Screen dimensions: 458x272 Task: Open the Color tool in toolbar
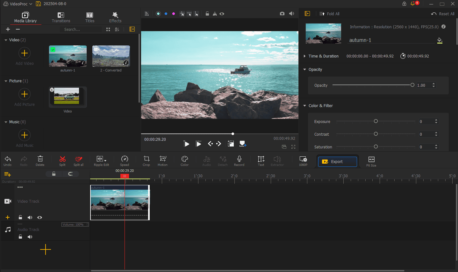pos(184,160)
